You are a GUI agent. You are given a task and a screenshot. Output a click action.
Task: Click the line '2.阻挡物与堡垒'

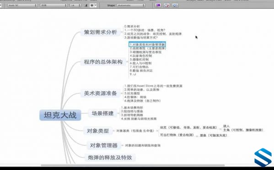(x=132, y=111)
